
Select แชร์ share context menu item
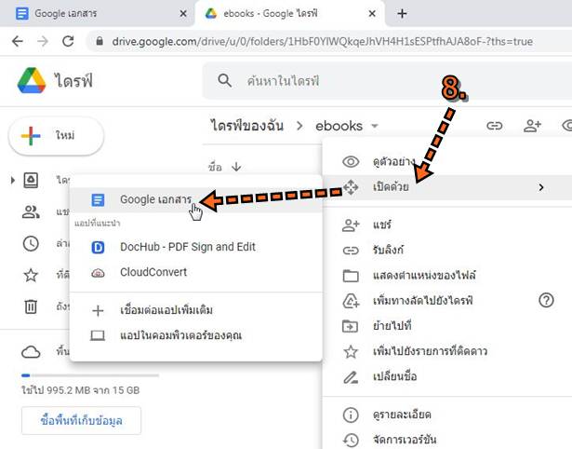[x=447, y=224]
